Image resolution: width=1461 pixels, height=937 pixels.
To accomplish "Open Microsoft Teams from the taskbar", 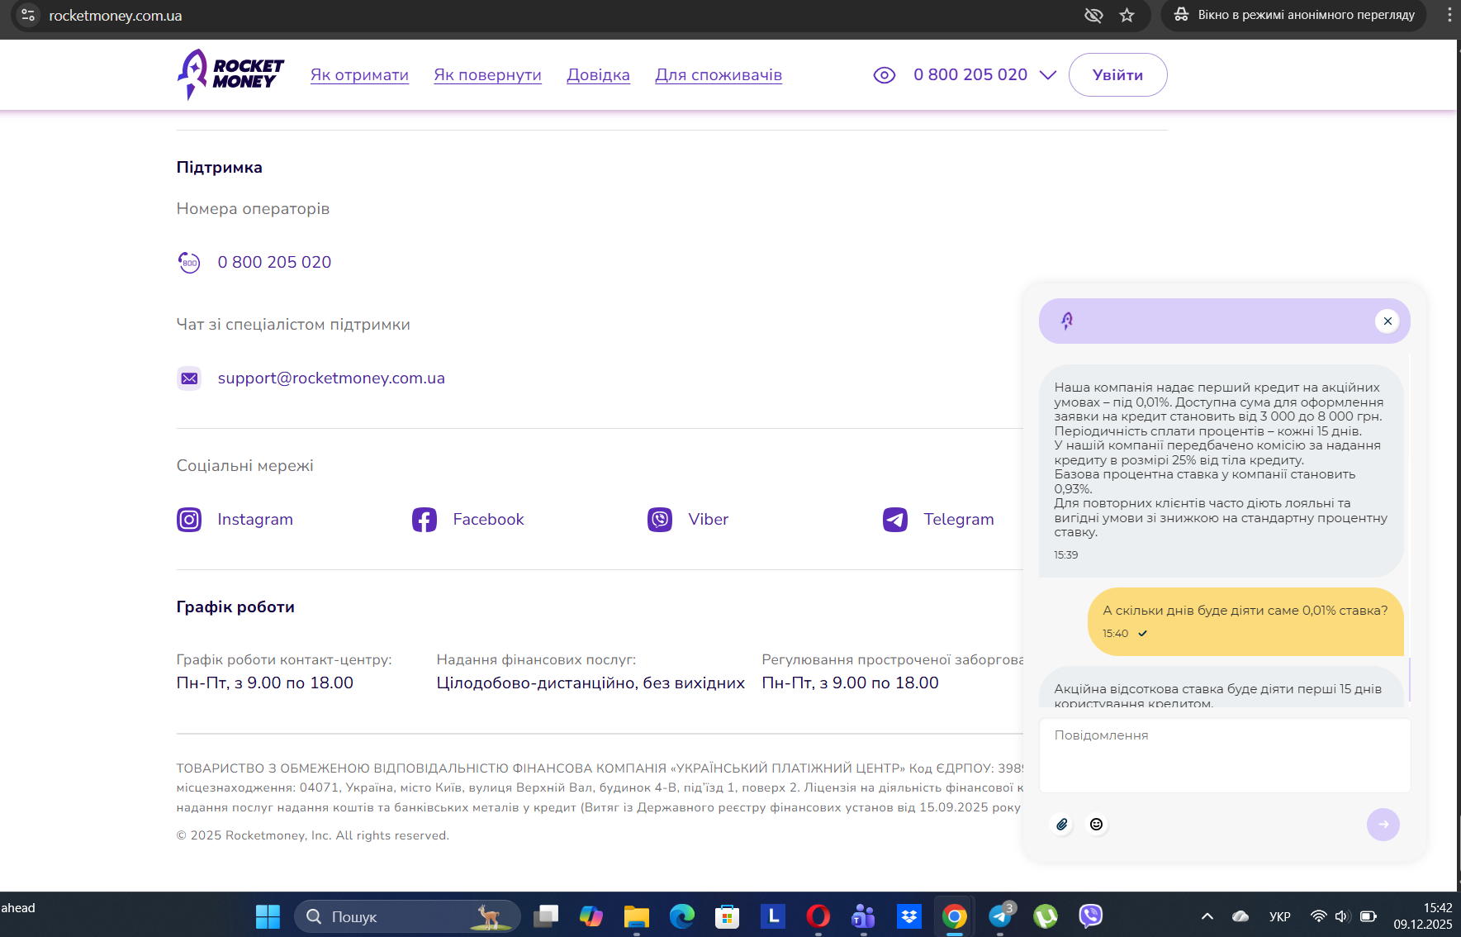I will pyautogui.click(x=864, y=916).
